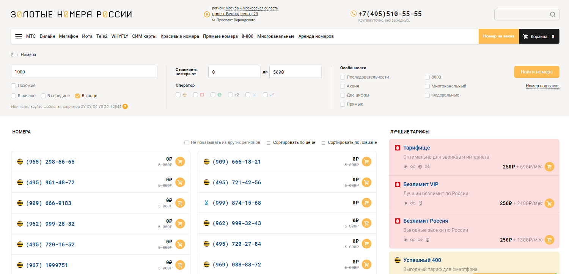Tick the MTS operator checkbox
This screenshot has width=569, height=274.
pos(196,95)
